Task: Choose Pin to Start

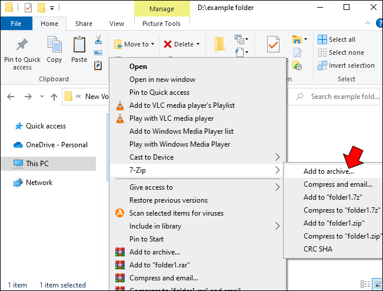Action: coord(198,239)
